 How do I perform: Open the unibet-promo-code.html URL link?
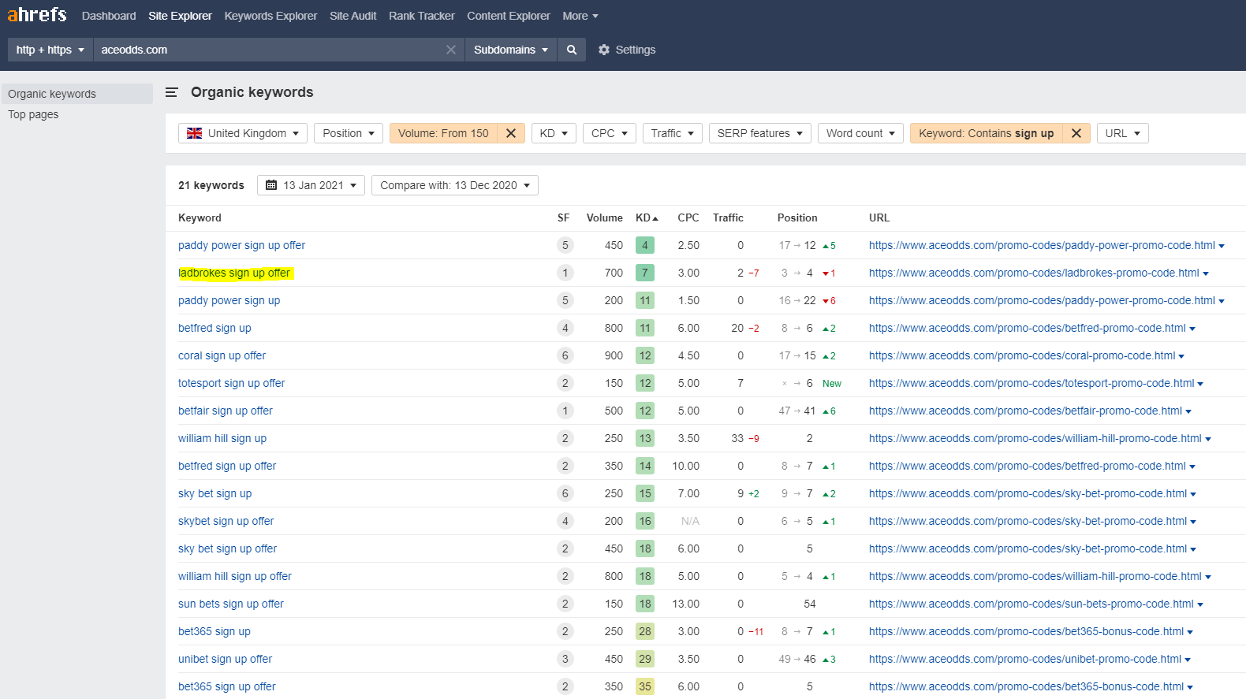pyautogui.click(x=1025, y=659)
